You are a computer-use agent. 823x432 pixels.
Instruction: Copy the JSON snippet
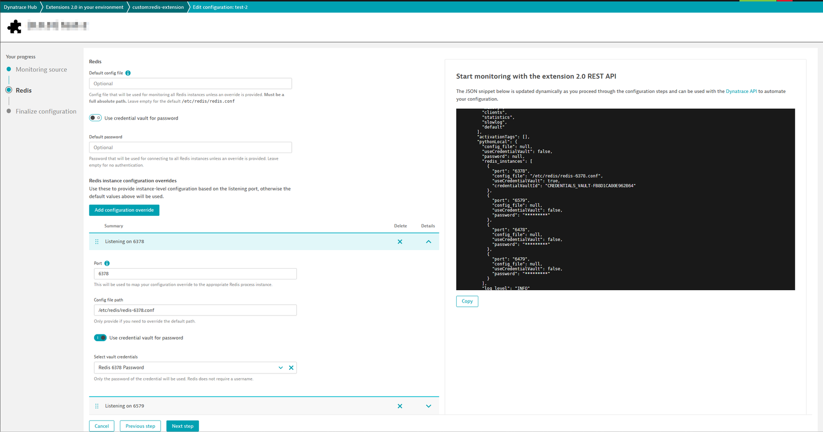(467, 301)
